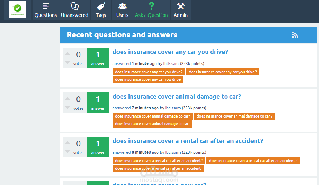Downvote the 'any car you drive' question
The image size is (319, 187).
[68, 63]
